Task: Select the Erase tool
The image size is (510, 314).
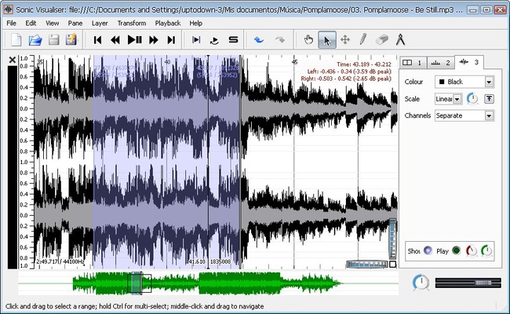Action: point(382,40)
